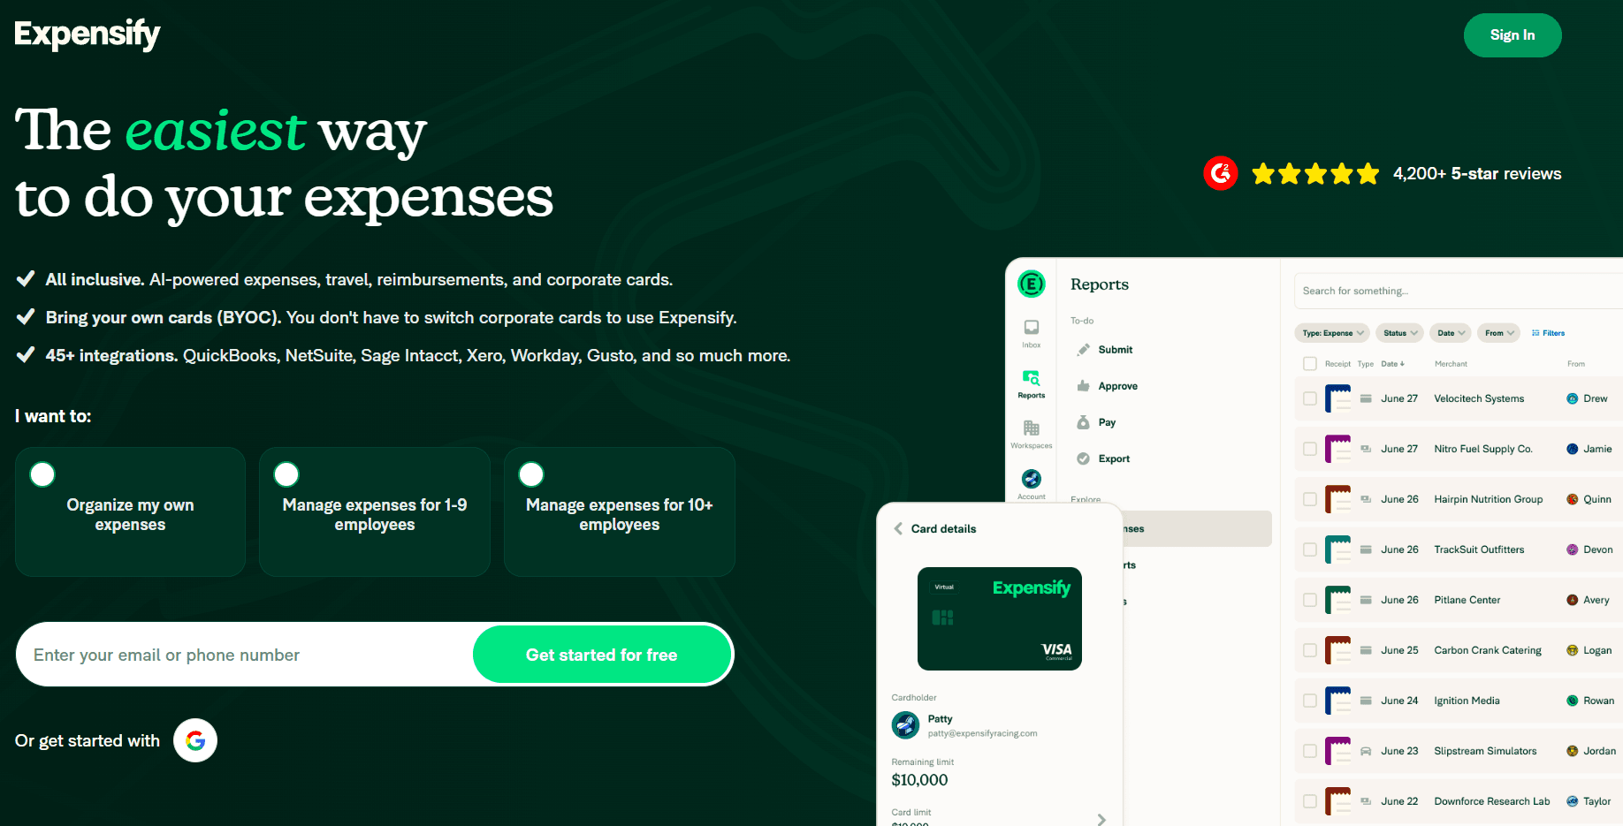Open the receipt thumbnail for Carbon Crank Catering
Screen dimensions: 1623x826
tap(1338, 650)
